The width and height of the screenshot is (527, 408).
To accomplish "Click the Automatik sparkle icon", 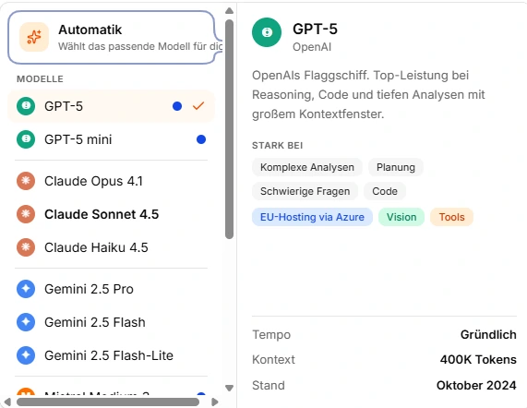I will pos(34,37).
